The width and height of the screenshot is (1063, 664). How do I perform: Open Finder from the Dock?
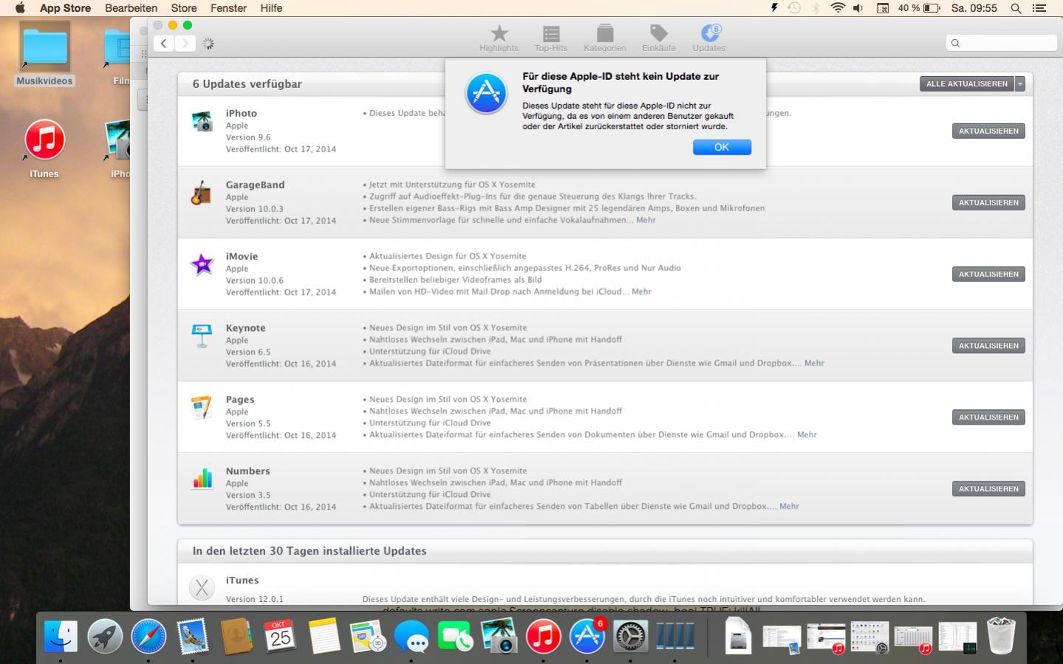[x=61, y=635]
